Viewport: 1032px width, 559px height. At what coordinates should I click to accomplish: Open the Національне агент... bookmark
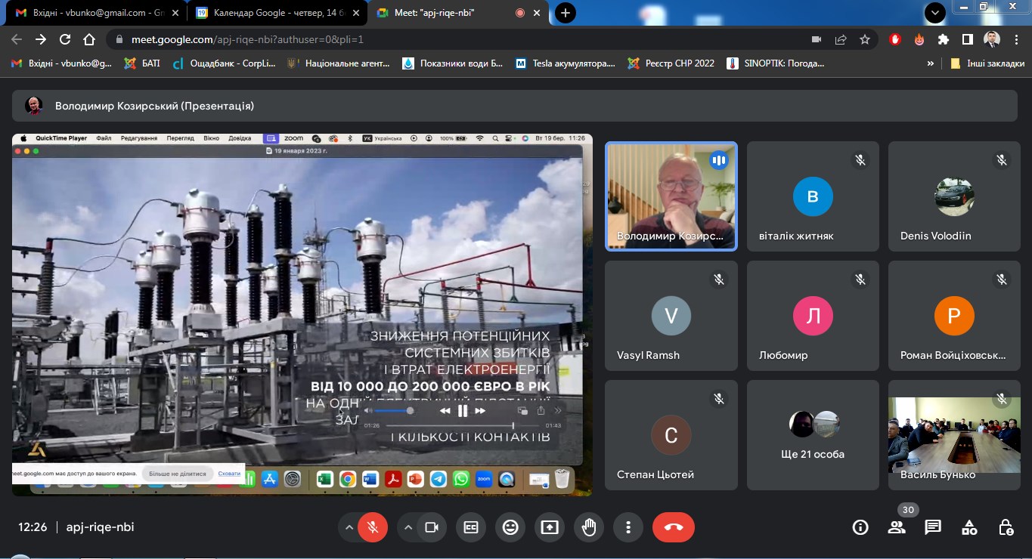pos(338,63)
